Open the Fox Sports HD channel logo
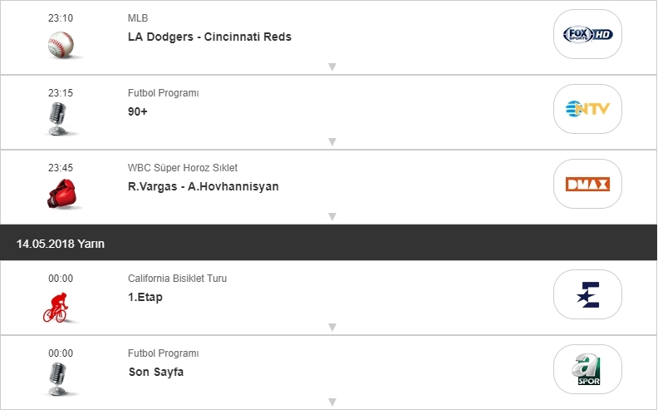 (587, 34)
